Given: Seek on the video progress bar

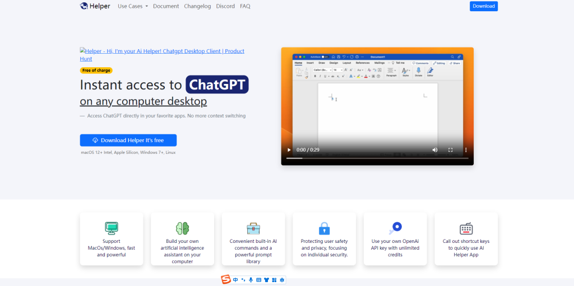Looking at the screenshot, I should tap(377, 158).
